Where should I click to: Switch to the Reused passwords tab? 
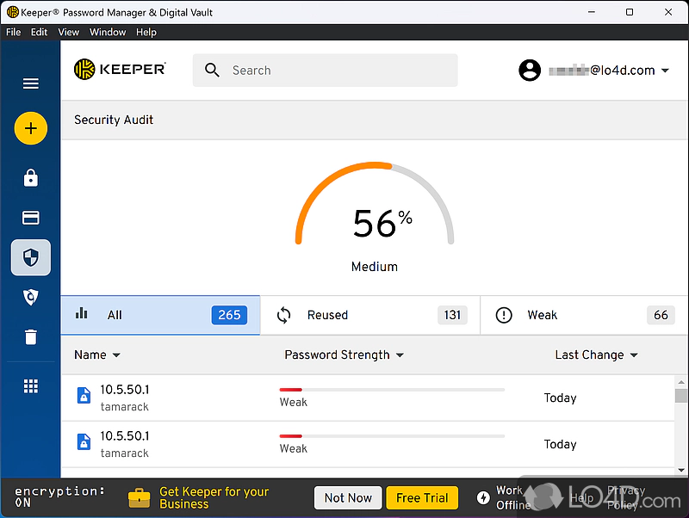pyautogui.click(x=369, y=315)
